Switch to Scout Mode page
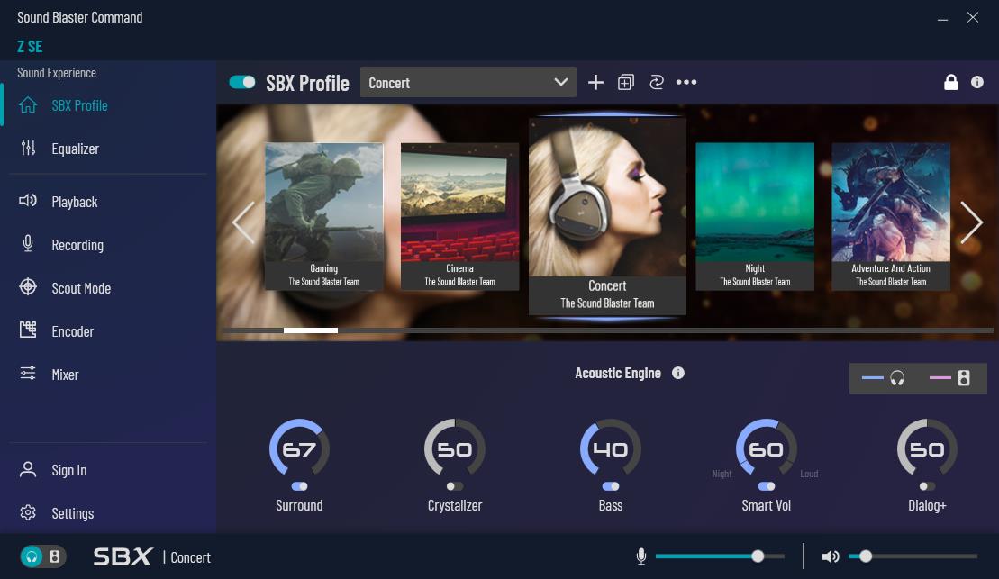Image resolution: width=999 pixels, height=579 pixels. tap(80, 288)
